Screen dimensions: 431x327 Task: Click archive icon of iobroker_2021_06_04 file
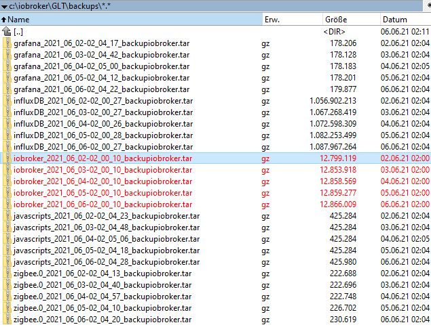click(7, 181)
